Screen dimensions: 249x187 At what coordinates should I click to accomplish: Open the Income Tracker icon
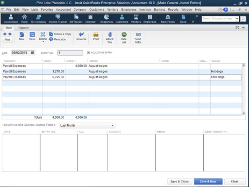tap(58, 17)
